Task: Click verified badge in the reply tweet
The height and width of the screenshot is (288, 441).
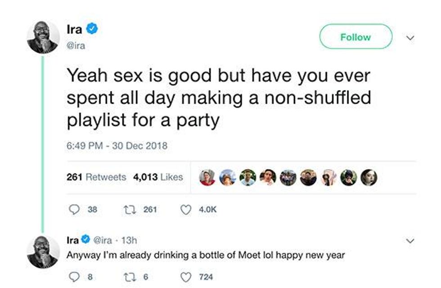Action: pyautogui.click(x=85, y=240)
